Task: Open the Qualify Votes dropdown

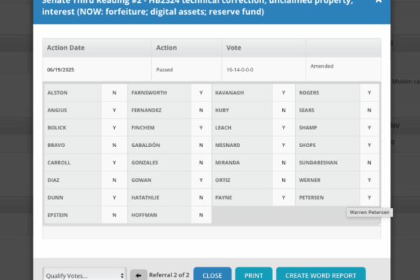Action: pos(85,274)
